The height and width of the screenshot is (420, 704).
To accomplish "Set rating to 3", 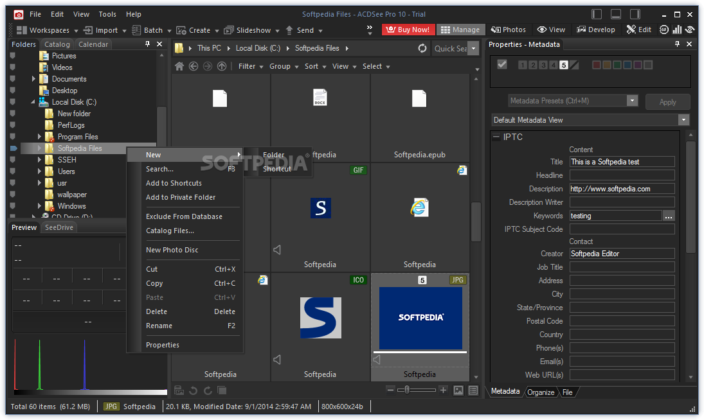I will [543, 65].
